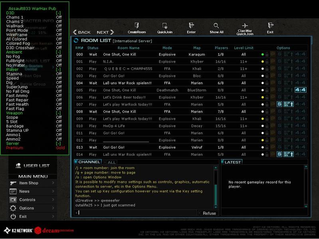The width and height of the screenshot is (319, 239).
Task: Click the EXP up icon in room 007
Action: coord(289,104)
